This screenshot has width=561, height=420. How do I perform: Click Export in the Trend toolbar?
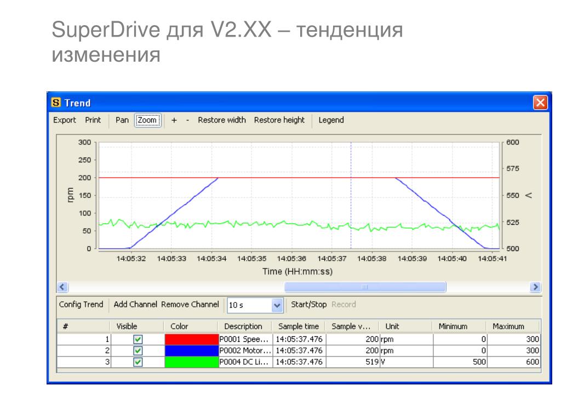click(x=65, y=120)
